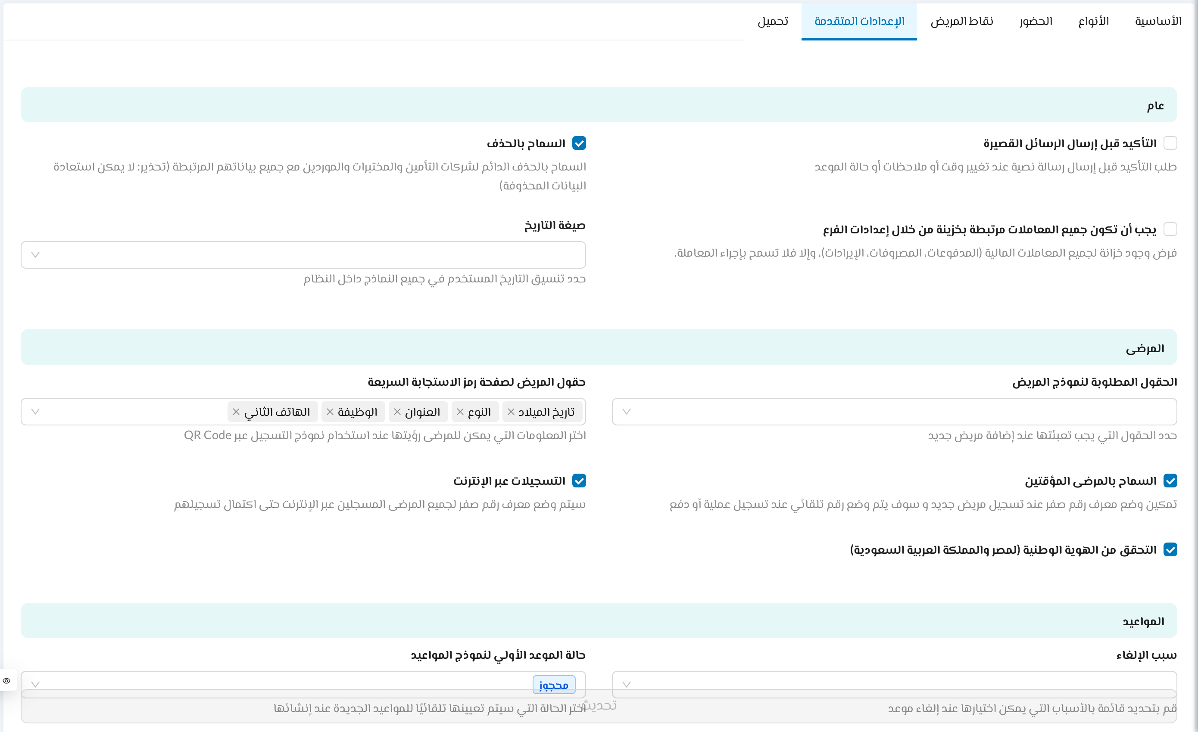Open the الحضور tab
This screenshot has height=732, width=1198.
pos(1036,22)
